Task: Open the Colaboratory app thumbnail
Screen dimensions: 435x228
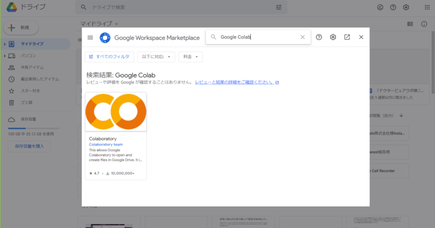Action: coord(116,112)
